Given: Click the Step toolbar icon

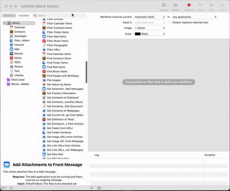Looking at the screenshot, I should click(x=200, y=5).
